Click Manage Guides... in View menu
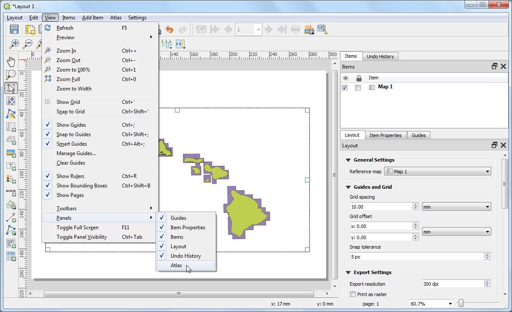Viewport: 512px width, 312px height. (x=76, y=153)
